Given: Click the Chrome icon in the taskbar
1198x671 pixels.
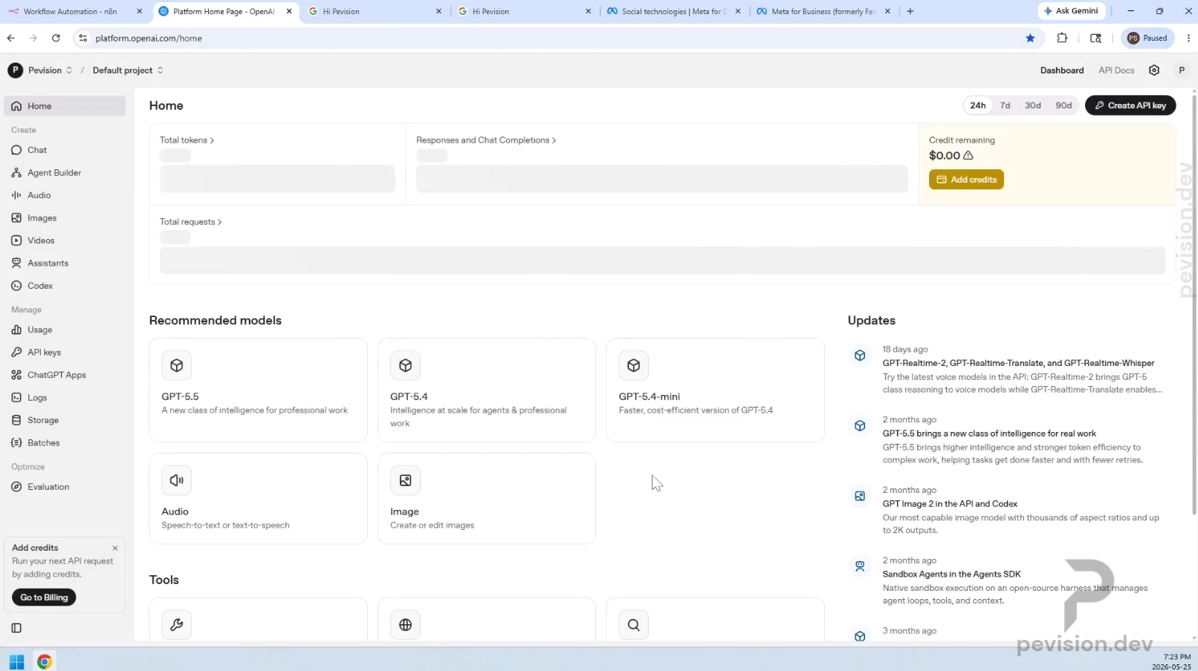Looking at the screenshot, I should coord(45,661).
